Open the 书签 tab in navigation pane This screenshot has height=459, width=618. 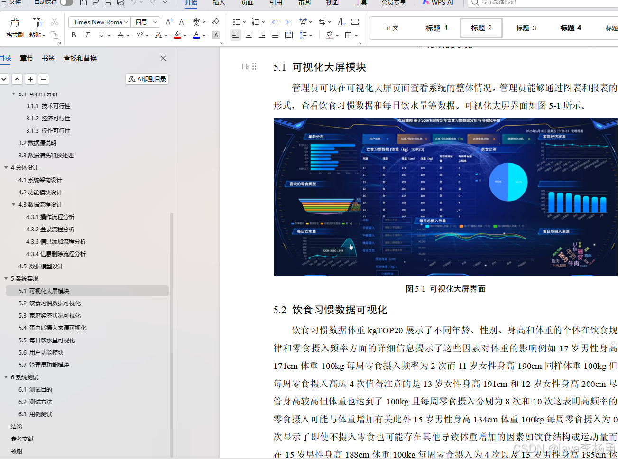[x=48, y=58]
